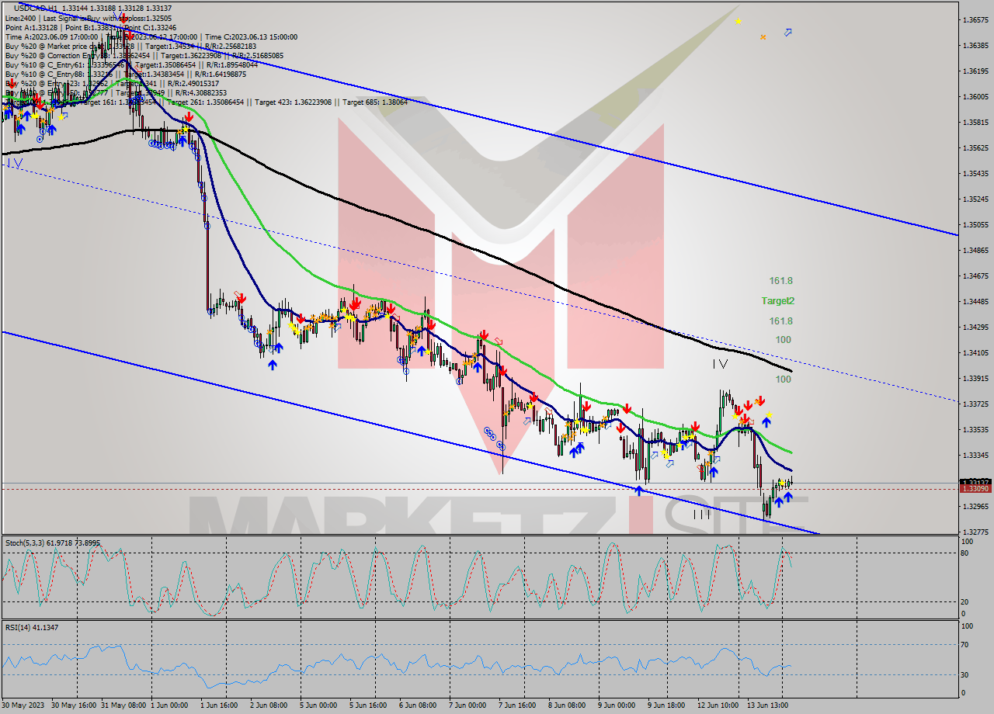Click the 20 level on the Stoch scale
This screenshot has height=714, width=994.
click(x=965, y=601)
